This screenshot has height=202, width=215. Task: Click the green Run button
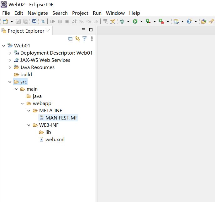pyautogui.click(x=135, y=21)
